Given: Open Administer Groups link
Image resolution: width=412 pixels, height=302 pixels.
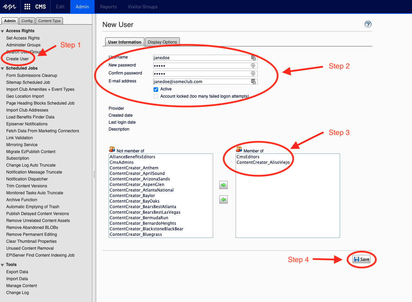Looking at the screenshot, I should pos(24,45).
